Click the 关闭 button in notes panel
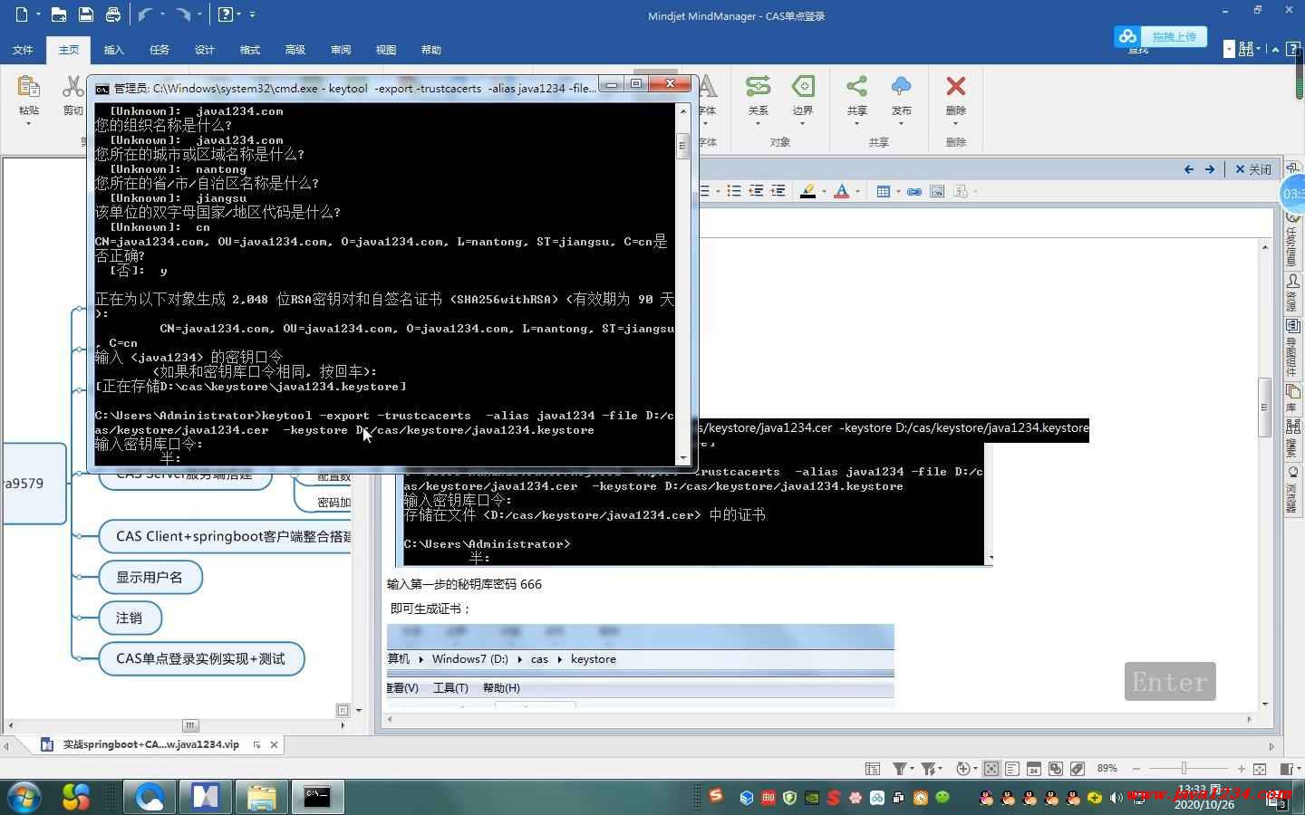Screen dimensions: 1305x815 click(x=1254, y=169)
